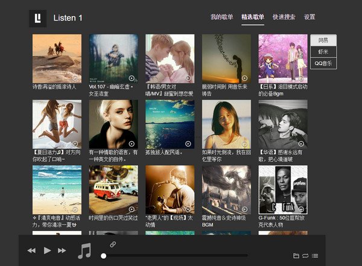
Task: Play the 震撼纯音史诗神级BGM cover icon
Action: 245,209
